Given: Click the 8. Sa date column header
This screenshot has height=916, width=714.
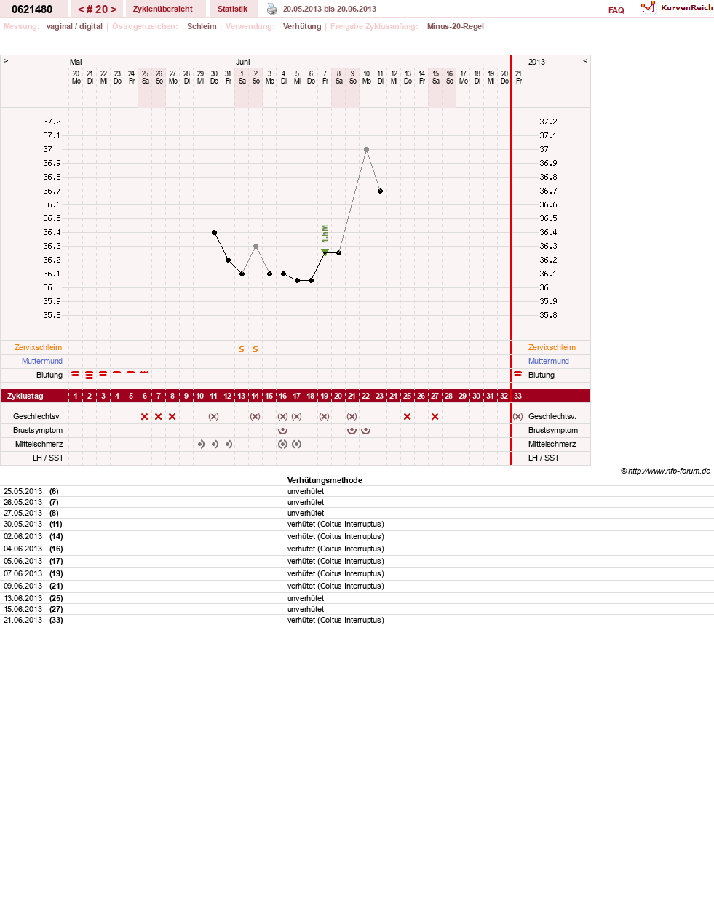Looking at the screenshot, I should [338, 77].
